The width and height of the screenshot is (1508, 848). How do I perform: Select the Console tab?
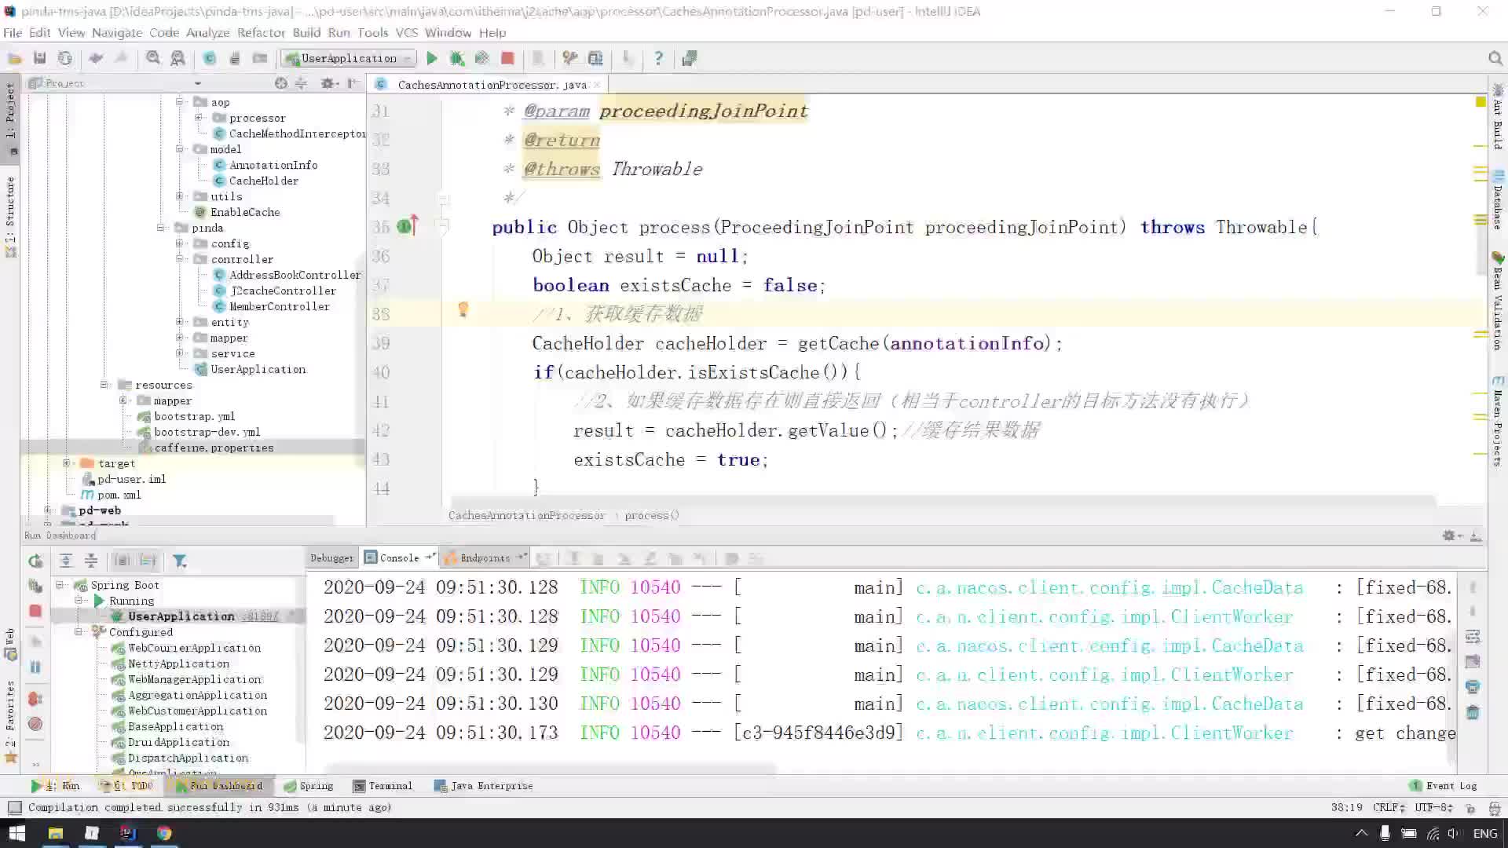[399, 558]
